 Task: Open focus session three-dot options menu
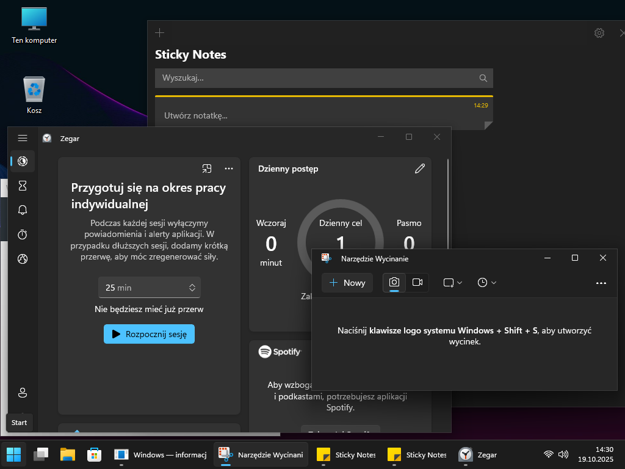click(x=229, y=169)
